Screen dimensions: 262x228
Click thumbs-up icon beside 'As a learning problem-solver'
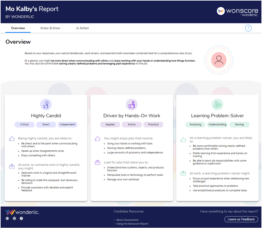click(x=183, y=140)
